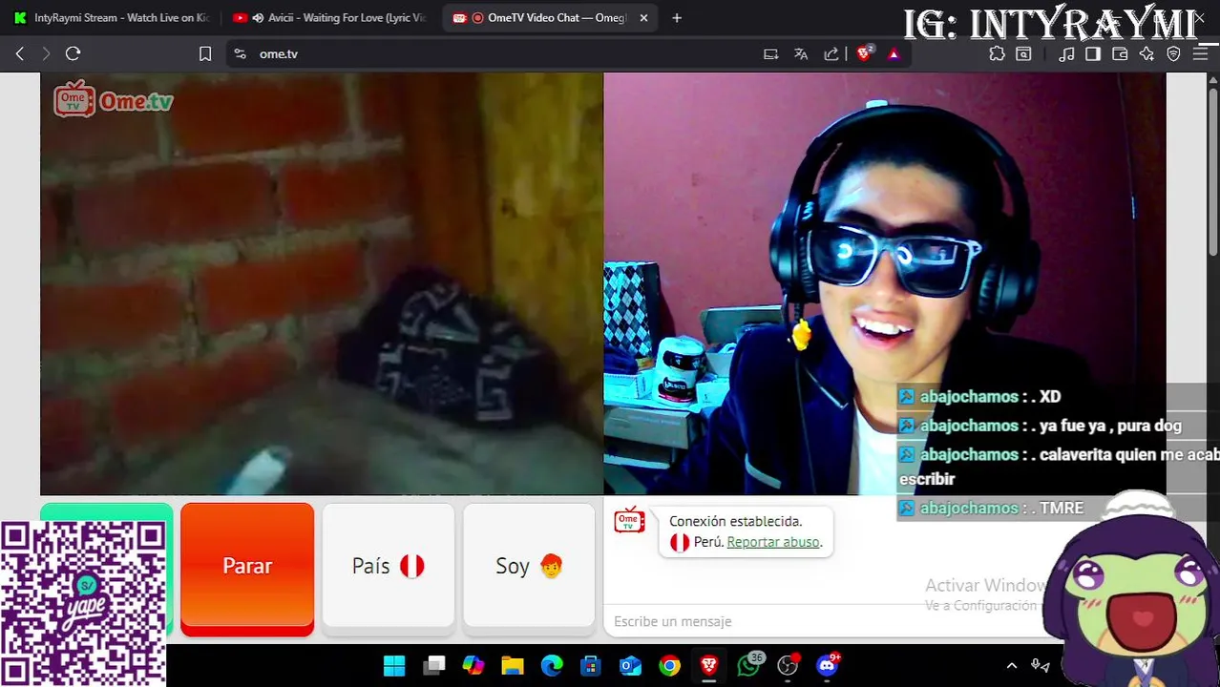Toggle the browser sidebar panel
The width and height of the screenshot is (1220, 687).
pyautogui.click(x=1093, y=54)
